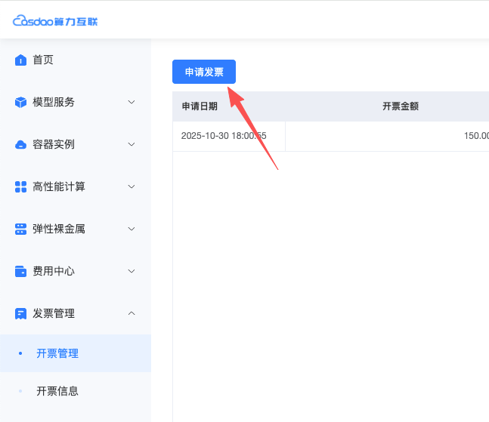Open the 开票信息 submenu item
Image resolution: width=489 pixels, height=422 pixels.
point(76,391)
